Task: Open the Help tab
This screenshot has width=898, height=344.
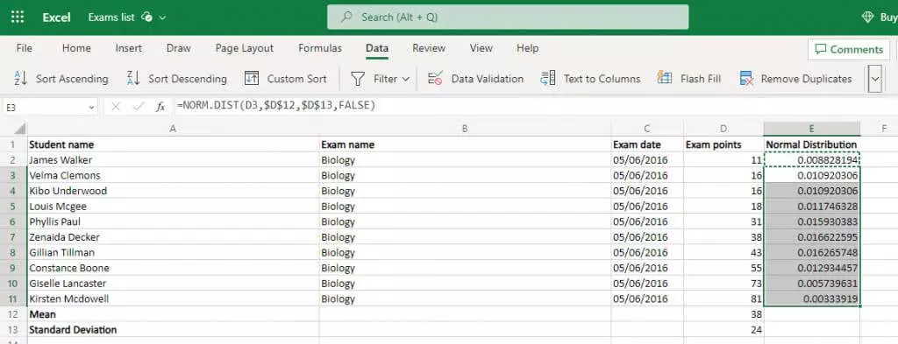Action: click(527, 48)
